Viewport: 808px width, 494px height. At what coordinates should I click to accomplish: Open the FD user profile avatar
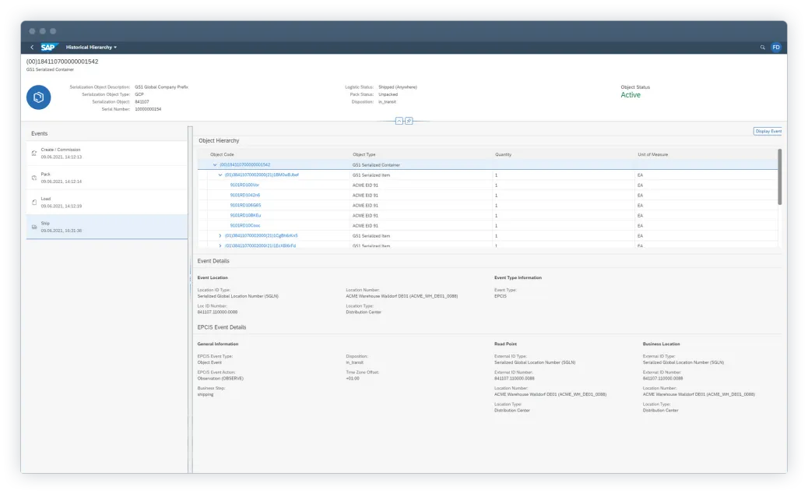coord(776,48)
